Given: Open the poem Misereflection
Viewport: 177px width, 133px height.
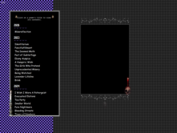Looking at the screenshot, I should click(x=23, y=32).
